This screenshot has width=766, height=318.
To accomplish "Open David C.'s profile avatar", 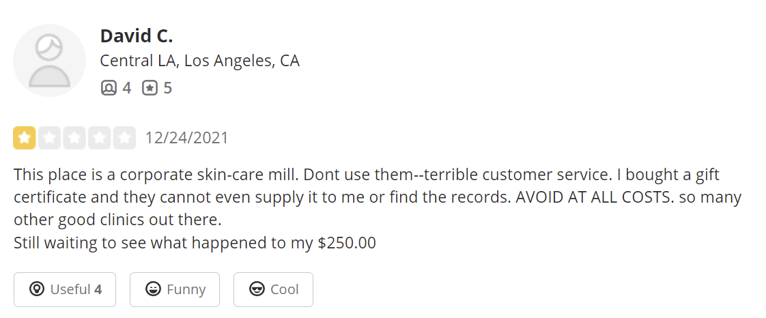I will tap(49, 61).
